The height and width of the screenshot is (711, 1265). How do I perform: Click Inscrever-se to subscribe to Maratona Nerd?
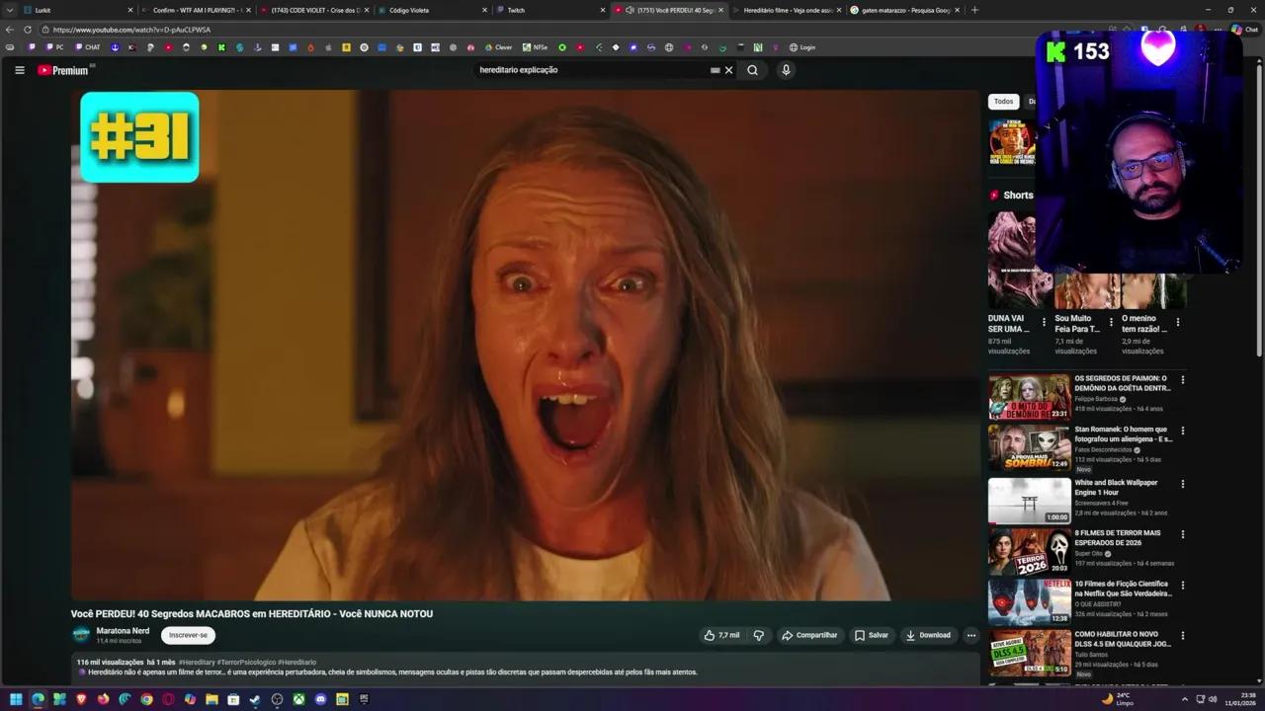[x=188, y=635]
